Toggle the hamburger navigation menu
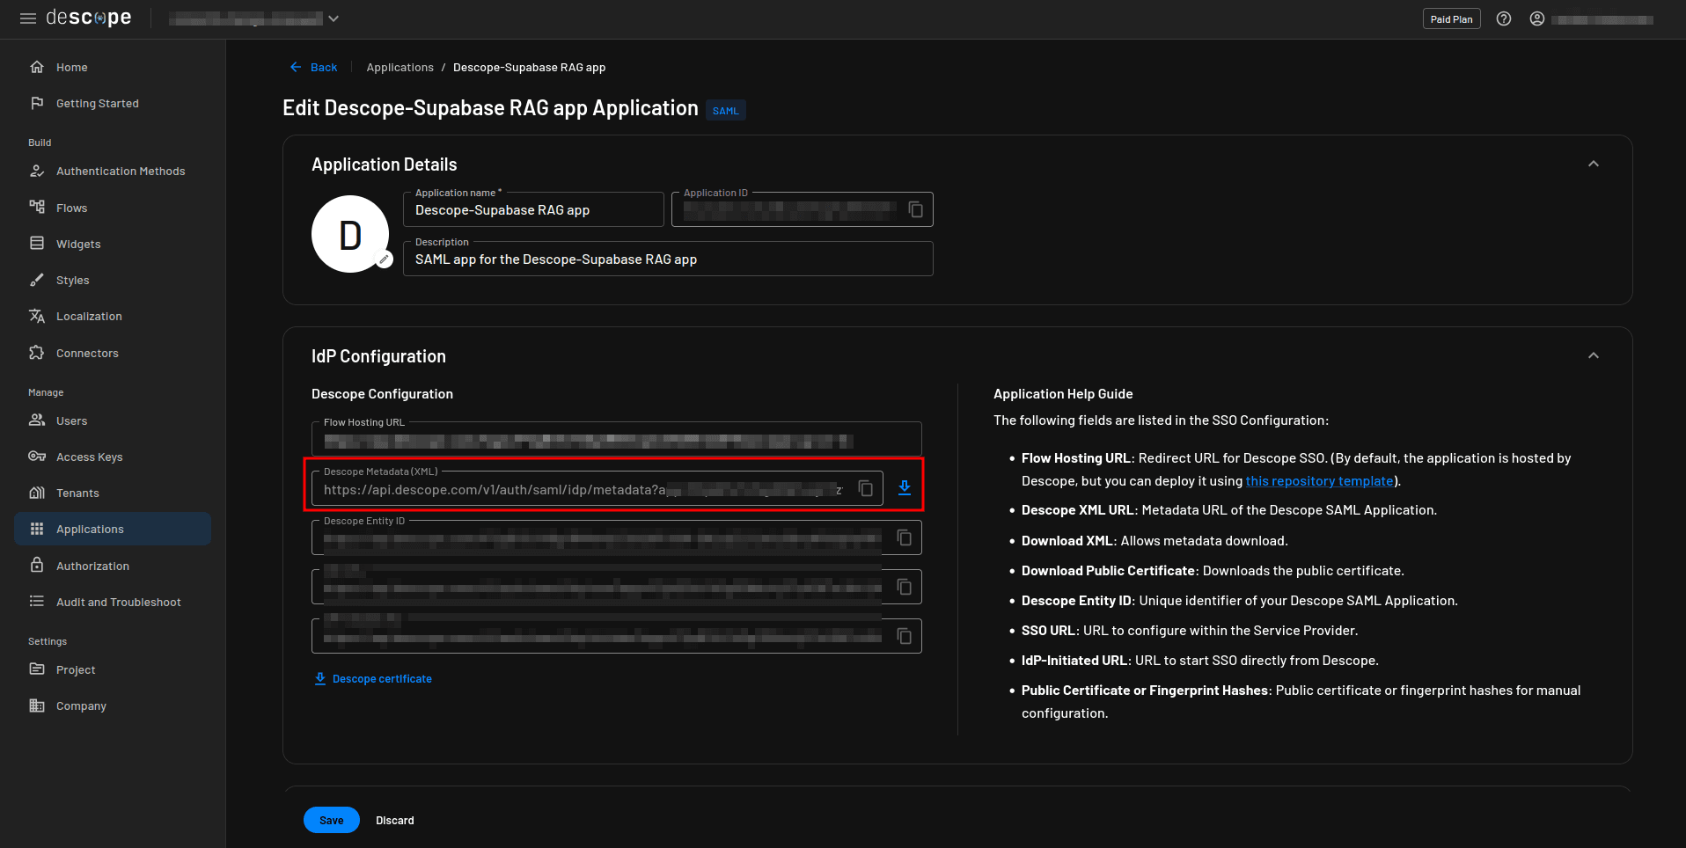Viewport: 1686px width, 848px height. (x=28, y=18)
